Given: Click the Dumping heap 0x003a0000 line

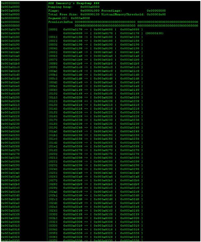Looking at the screenshot, I should [74, 7].
